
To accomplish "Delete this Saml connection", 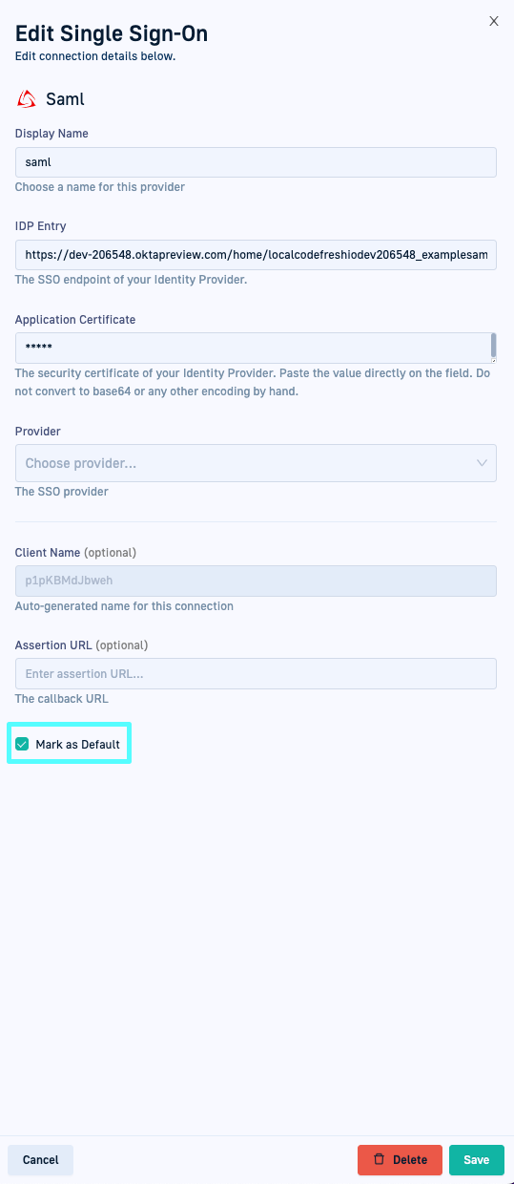I will pos(400,1159).
